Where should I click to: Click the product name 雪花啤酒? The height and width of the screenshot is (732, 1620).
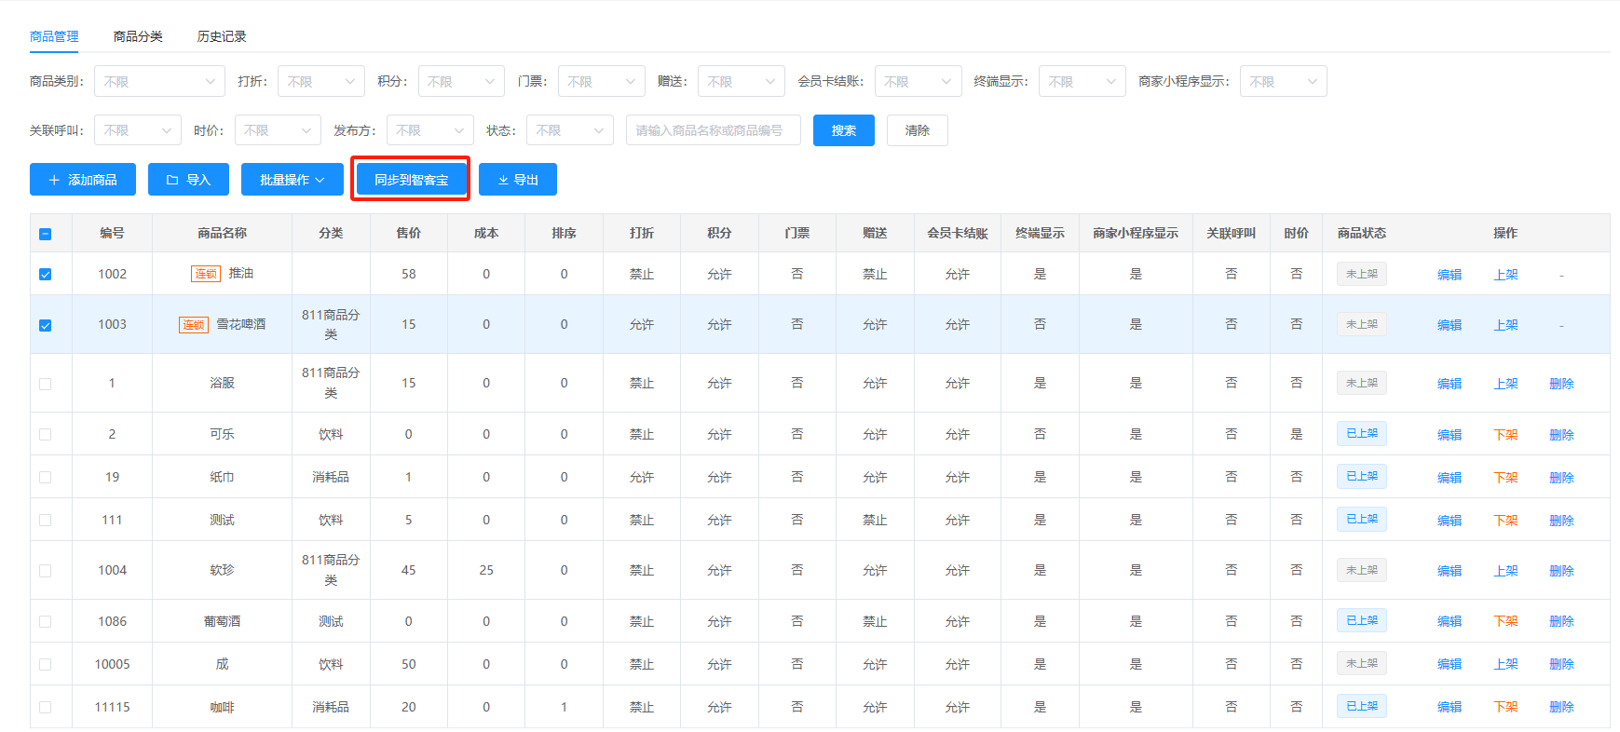(x=241, y=324)
